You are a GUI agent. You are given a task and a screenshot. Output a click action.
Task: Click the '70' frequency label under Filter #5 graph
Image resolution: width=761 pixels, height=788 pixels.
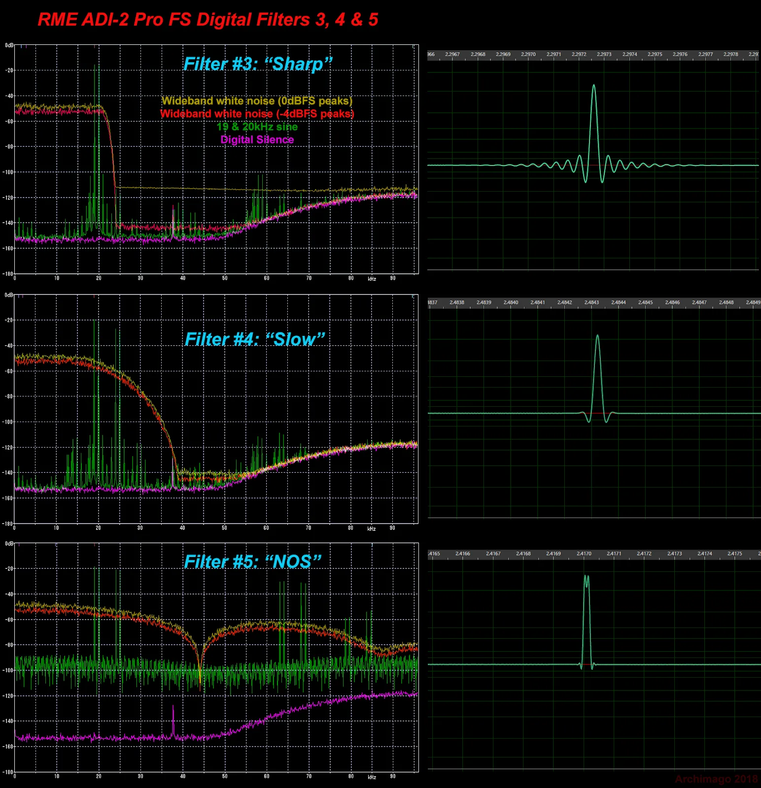coord(309,776)
